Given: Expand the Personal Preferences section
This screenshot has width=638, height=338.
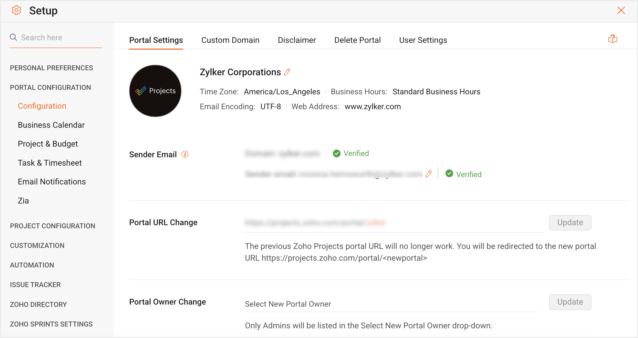Looking at the screenshot, I should (52, 68).
